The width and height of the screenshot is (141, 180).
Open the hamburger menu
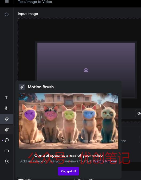tap(7, 2)
